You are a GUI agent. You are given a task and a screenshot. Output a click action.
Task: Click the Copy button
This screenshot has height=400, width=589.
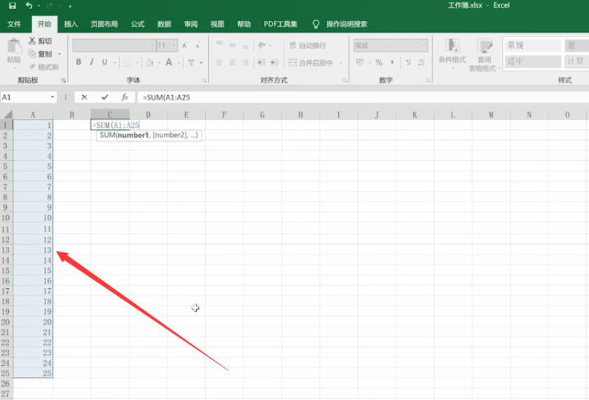40,54
